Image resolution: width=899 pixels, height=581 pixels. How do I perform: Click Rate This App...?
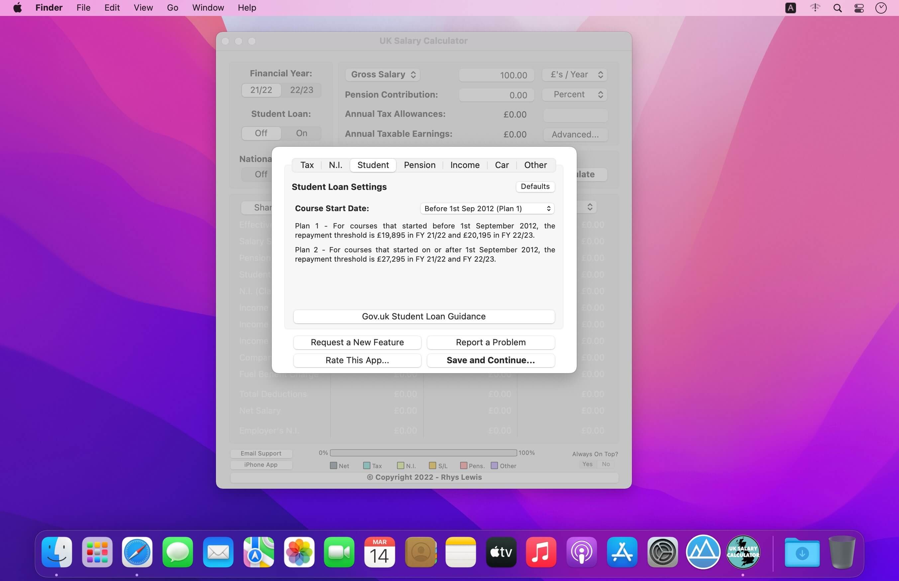(357, 360)
